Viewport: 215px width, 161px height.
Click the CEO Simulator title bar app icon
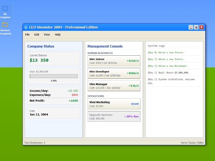(x=26, y=27)
